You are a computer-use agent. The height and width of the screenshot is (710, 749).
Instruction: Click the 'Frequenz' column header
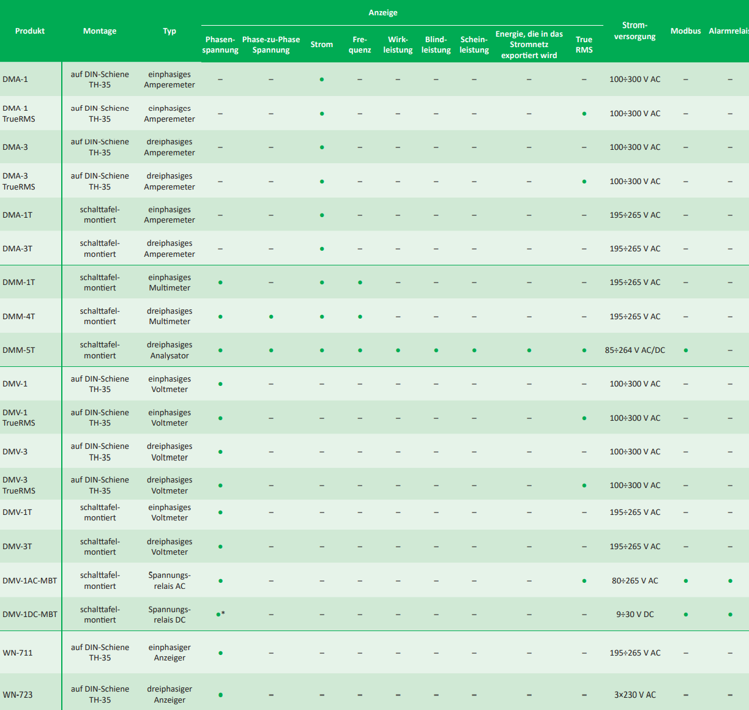360,45
